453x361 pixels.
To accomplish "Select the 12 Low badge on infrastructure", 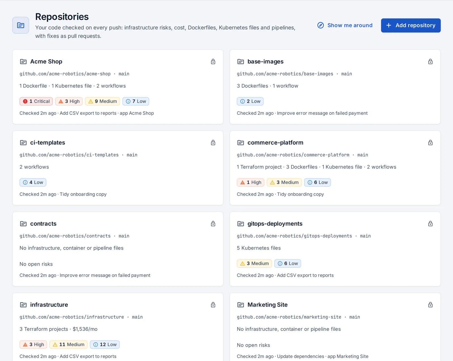I will coord(105,345).
